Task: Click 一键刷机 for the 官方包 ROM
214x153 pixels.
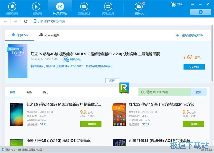Action: point(193,124)
